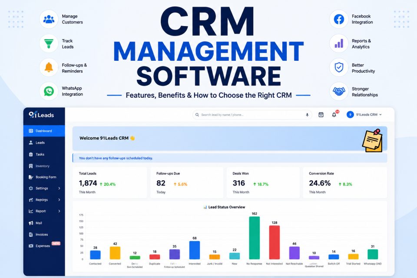This screenshot has height=278, width=417.
Task: Click the Manage Customers people icon
Action: tap(49, 19)
